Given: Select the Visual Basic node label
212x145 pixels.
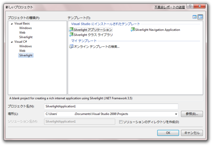Looking at the screenshot, I should 22,23.
